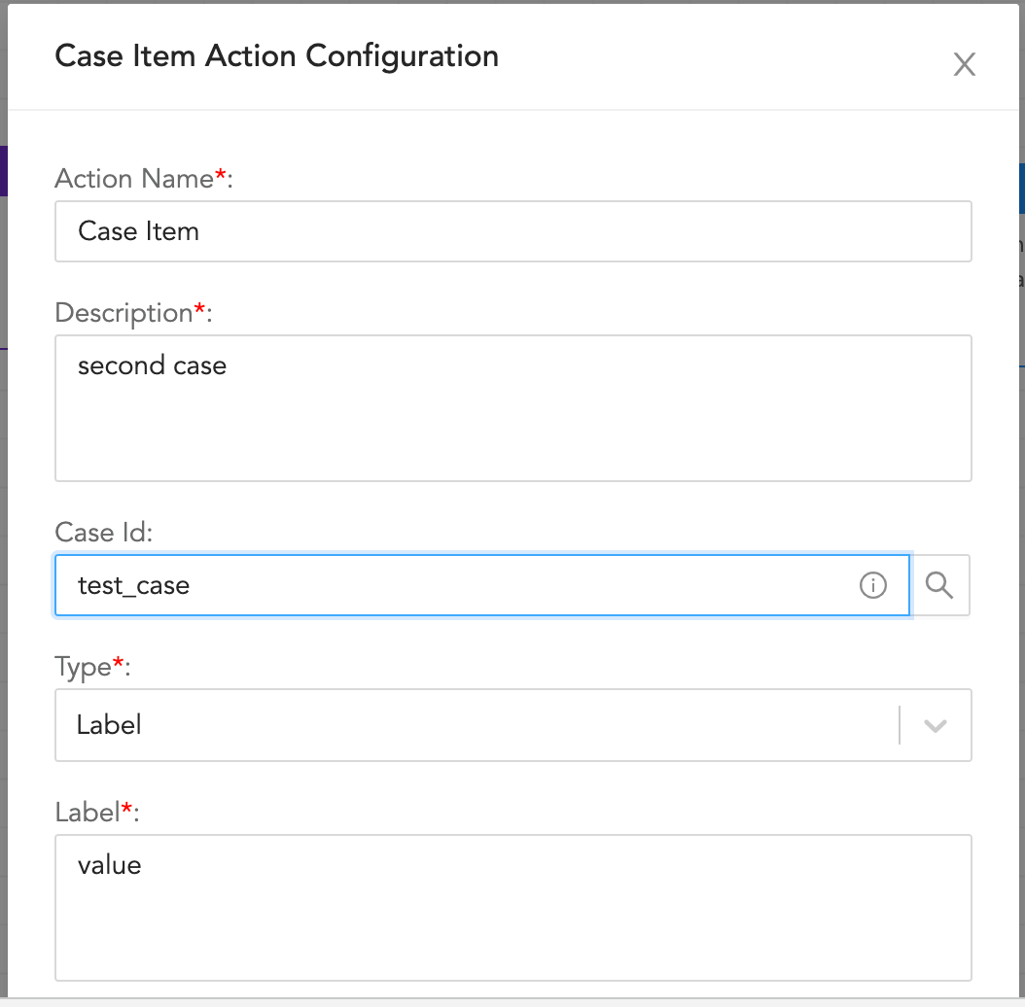Click the dialog title 'Case Item Action Configuration'

(277, 56)
